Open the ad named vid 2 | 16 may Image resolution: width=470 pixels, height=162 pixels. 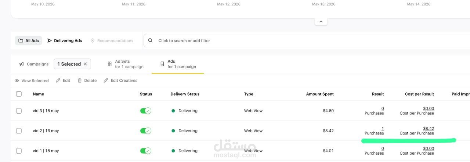tap(46, 131)
